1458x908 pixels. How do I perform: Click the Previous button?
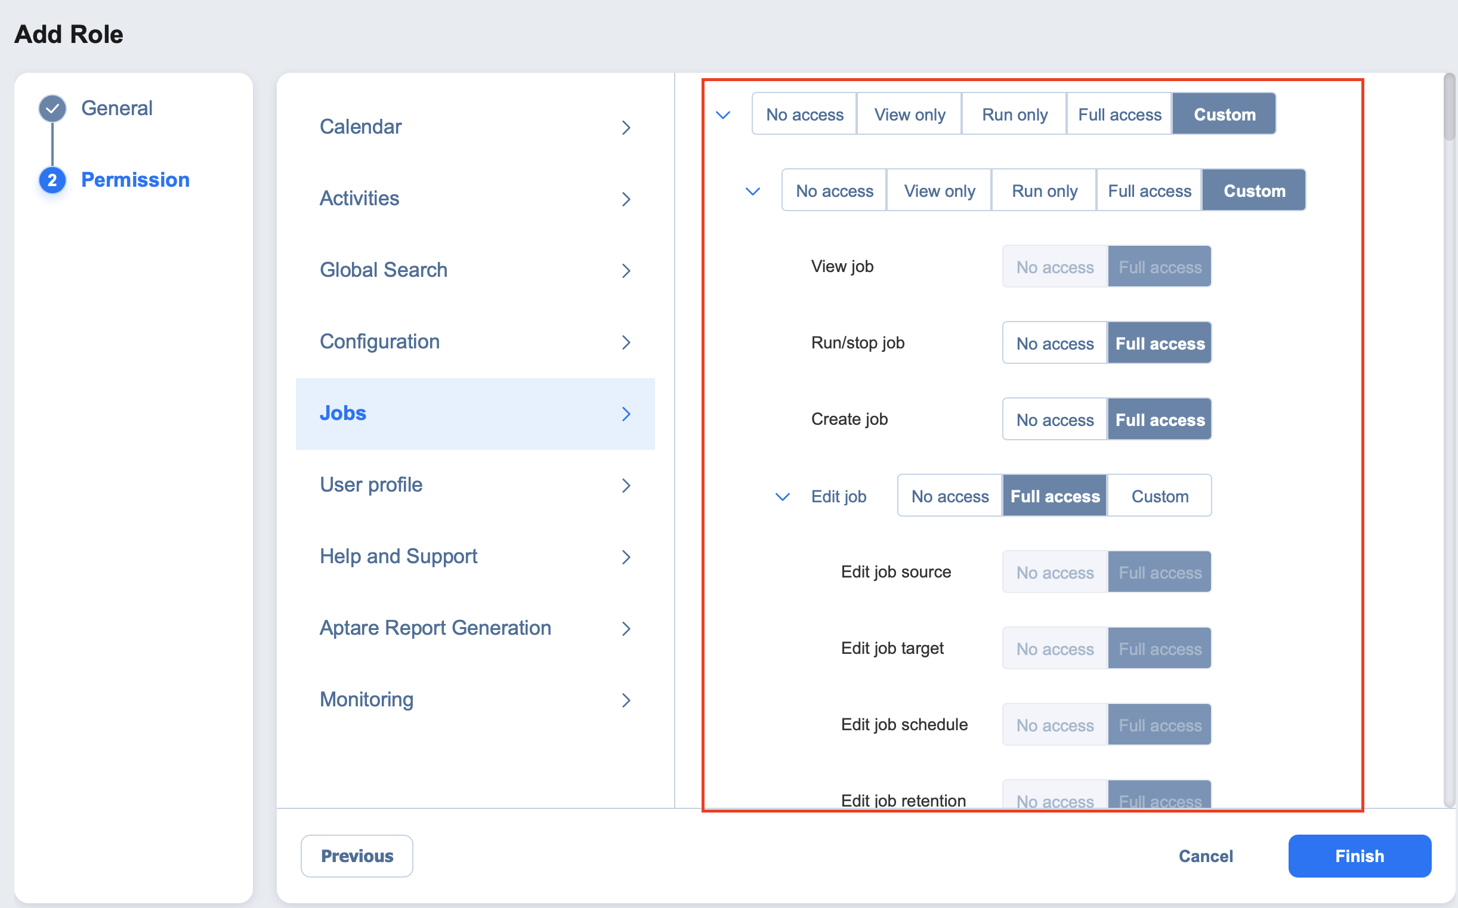(x=357, y=856)
